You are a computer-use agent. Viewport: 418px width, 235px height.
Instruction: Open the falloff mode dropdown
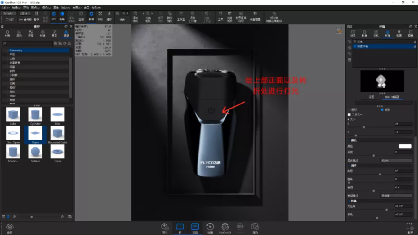(x=396, y=196)
